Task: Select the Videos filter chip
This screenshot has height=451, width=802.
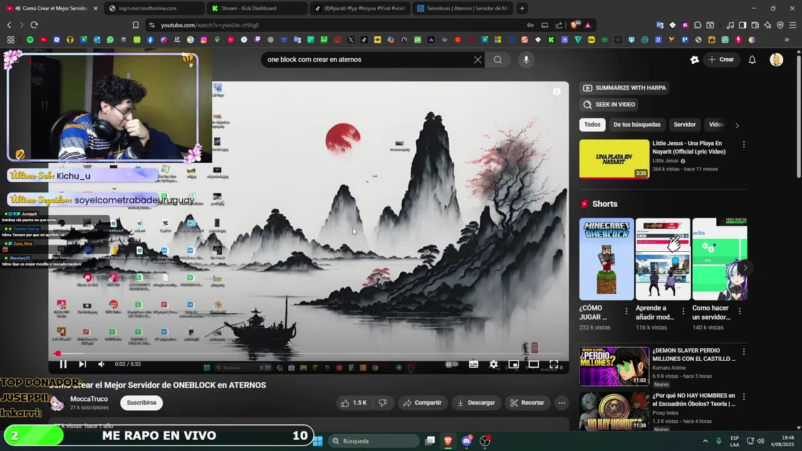Action: 716,125
